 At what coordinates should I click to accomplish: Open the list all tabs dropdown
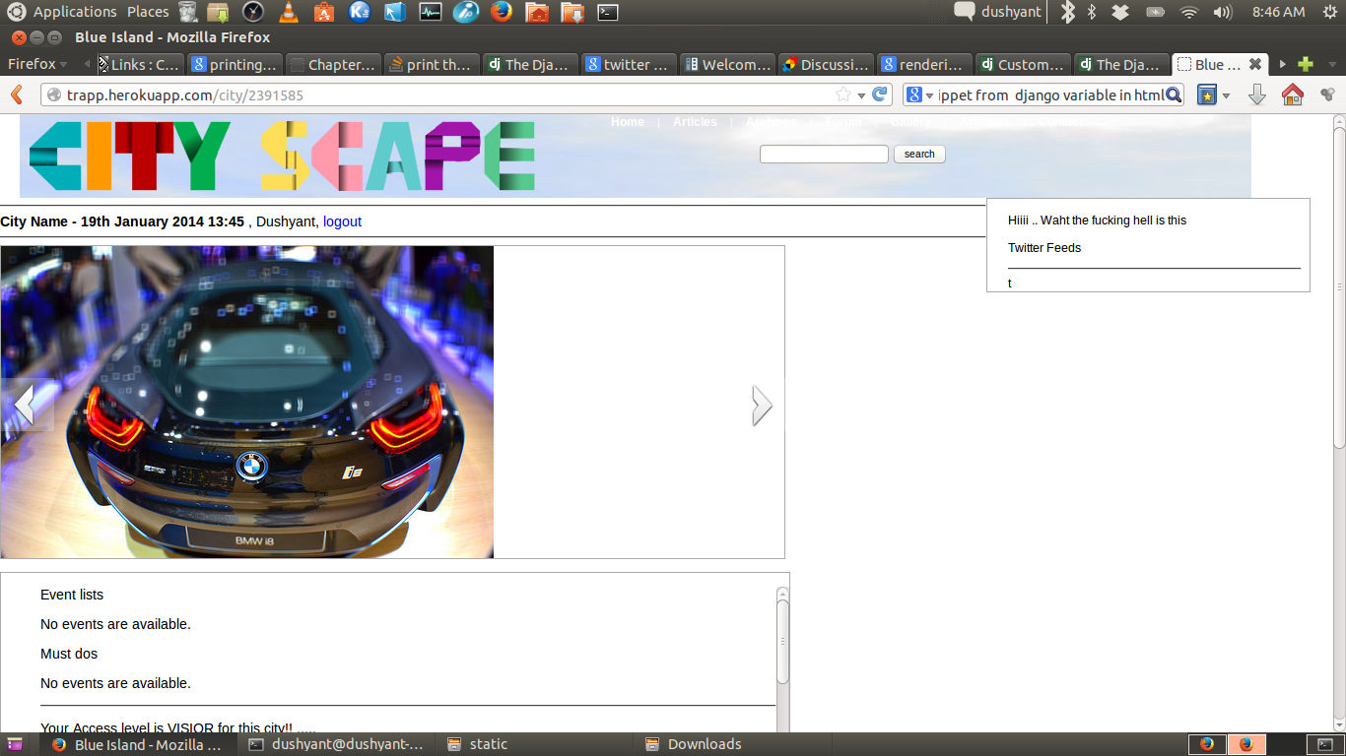1330,65
